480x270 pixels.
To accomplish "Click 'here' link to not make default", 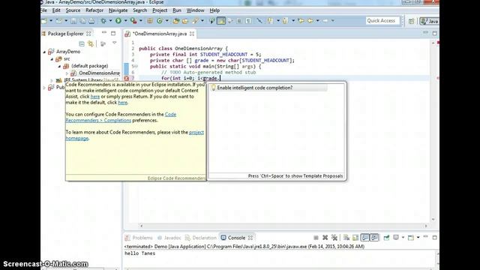I will [123, 103].
